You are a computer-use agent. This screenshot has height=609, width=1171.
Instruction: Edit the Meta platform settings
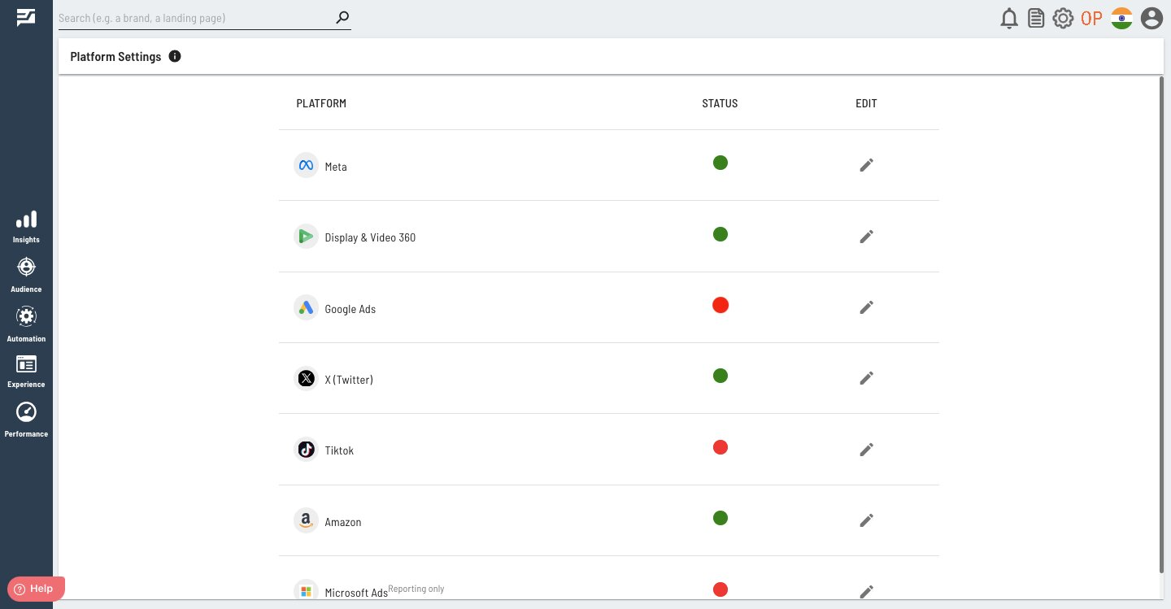pyautogui.click(x=867, y=165)
